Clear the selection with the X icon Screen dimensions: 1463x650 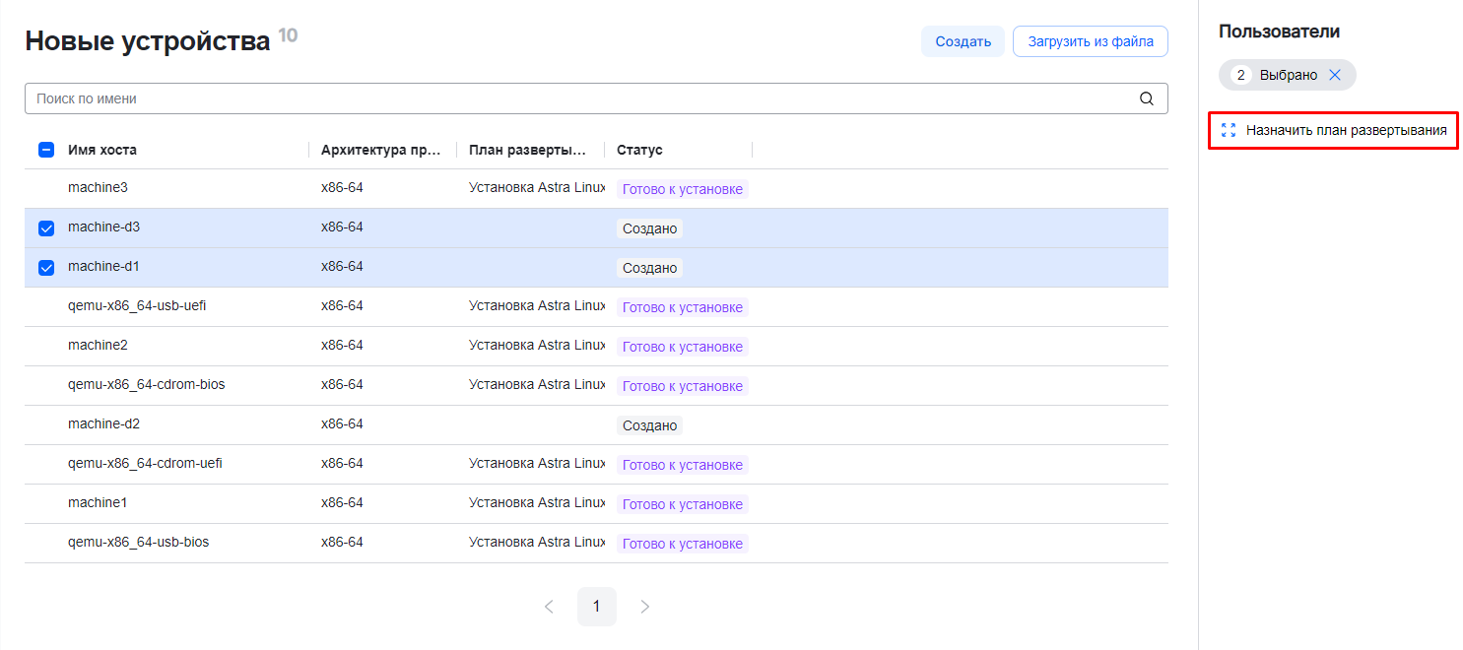tap(1335, 75)
